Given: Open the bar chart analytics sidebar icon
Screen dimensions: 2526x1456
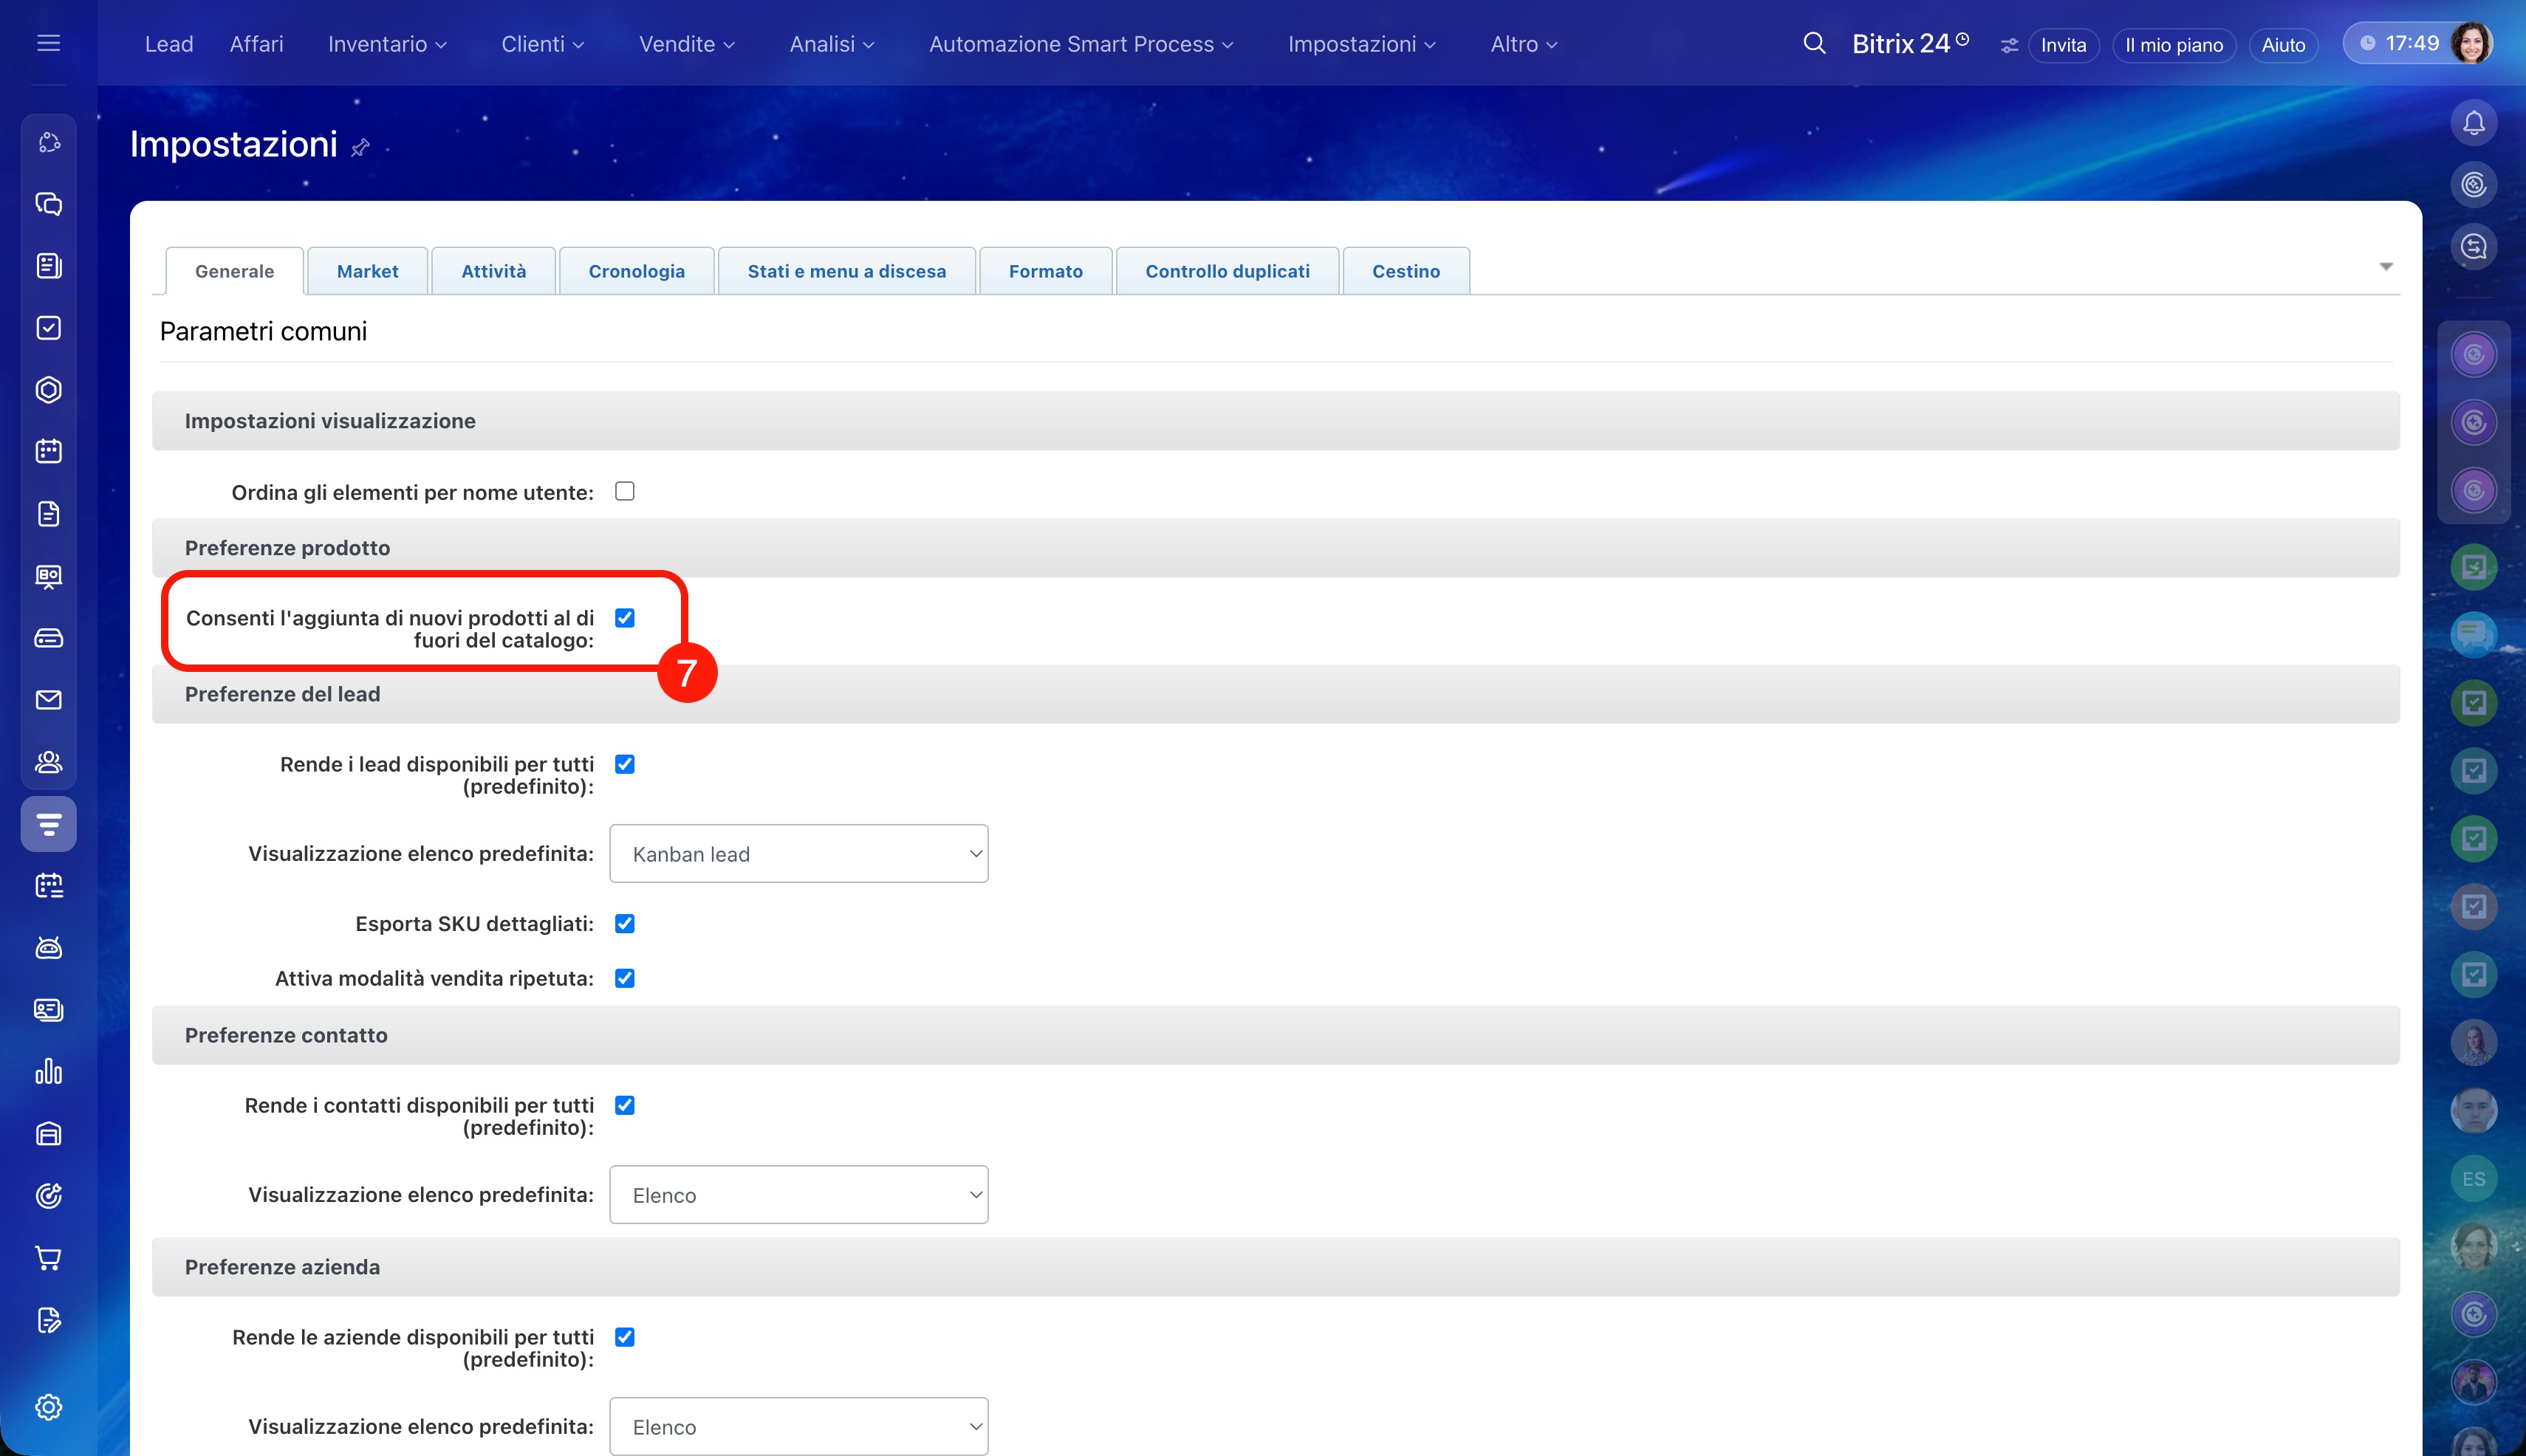Looking at the screenshot, I should click(x=48, y=1072).
